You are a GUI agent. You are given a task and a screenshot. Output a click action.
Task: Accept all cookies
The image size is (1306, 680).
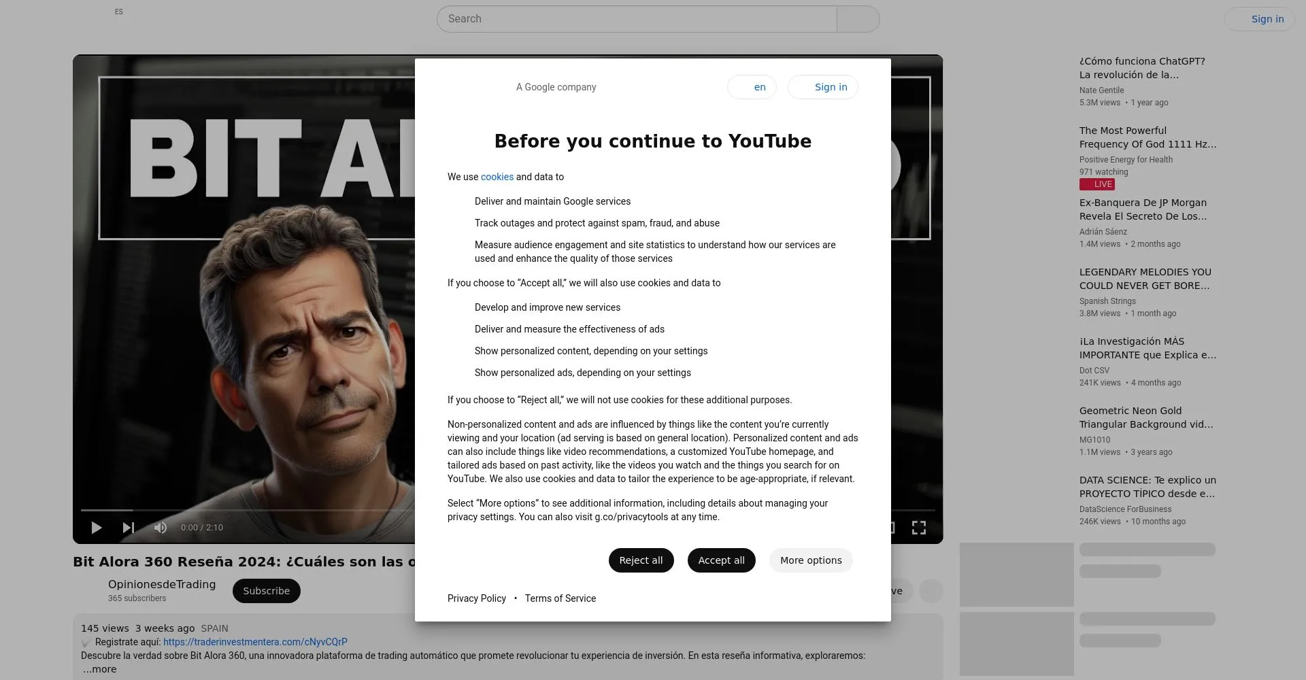(x=721, y=560)
